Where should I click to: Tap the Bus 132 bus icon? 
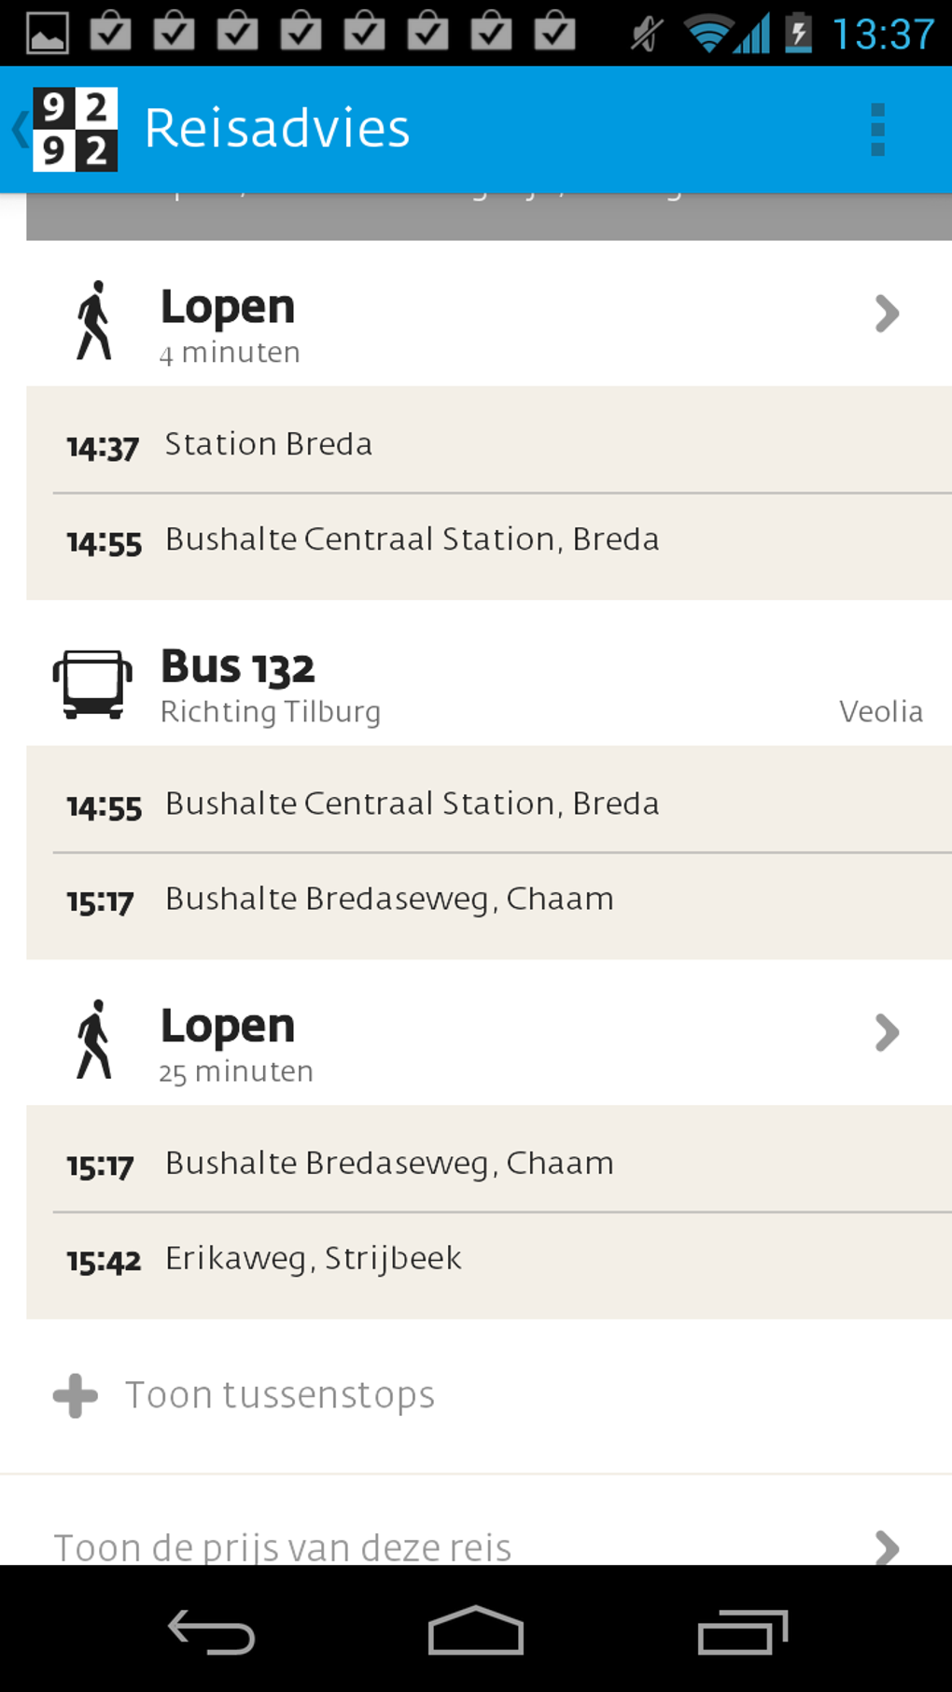coord(92,684)
